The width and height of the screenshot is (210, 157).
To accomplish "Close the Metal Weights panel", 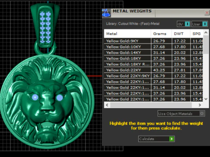I will pyautogui.click(x=207, y=13).
